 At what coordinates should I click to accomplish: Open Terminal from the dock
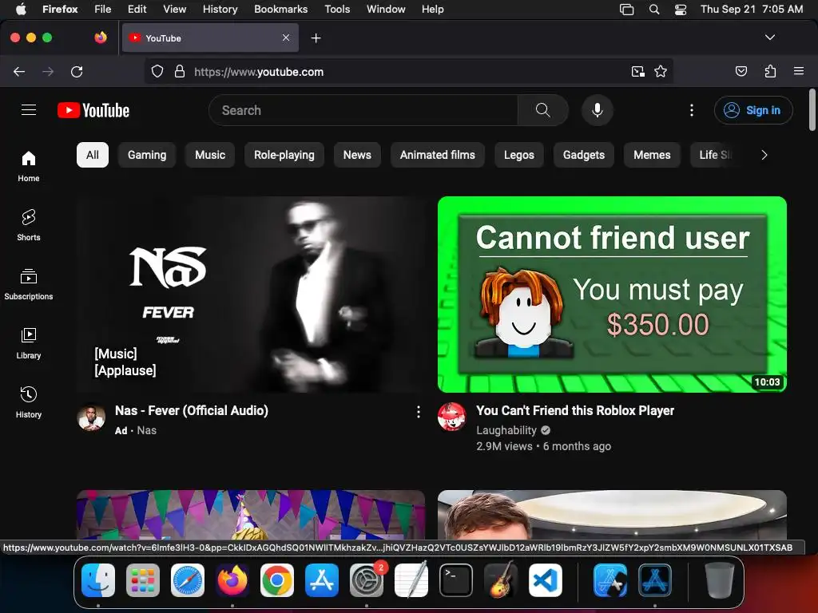(456, 580)
